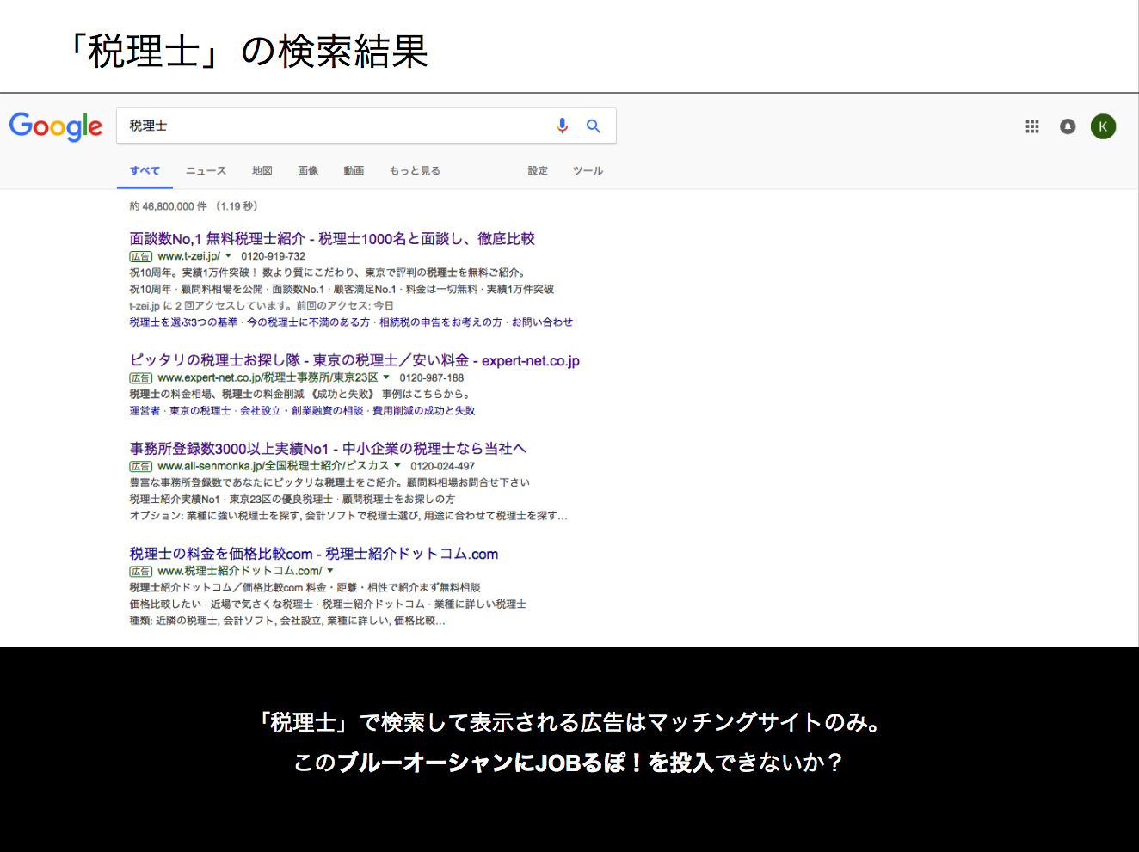Switch to the 地図 tab

(262, 171)
